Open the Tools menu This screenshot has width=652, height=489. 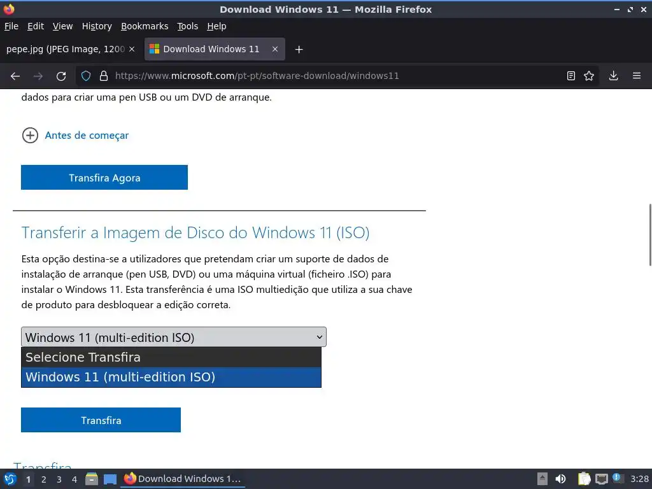point(188,26)
